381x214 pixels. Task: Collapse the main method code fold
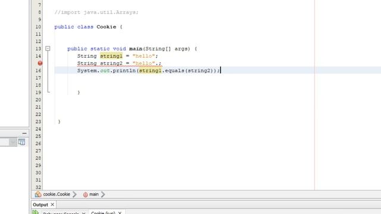click(48, 49)
